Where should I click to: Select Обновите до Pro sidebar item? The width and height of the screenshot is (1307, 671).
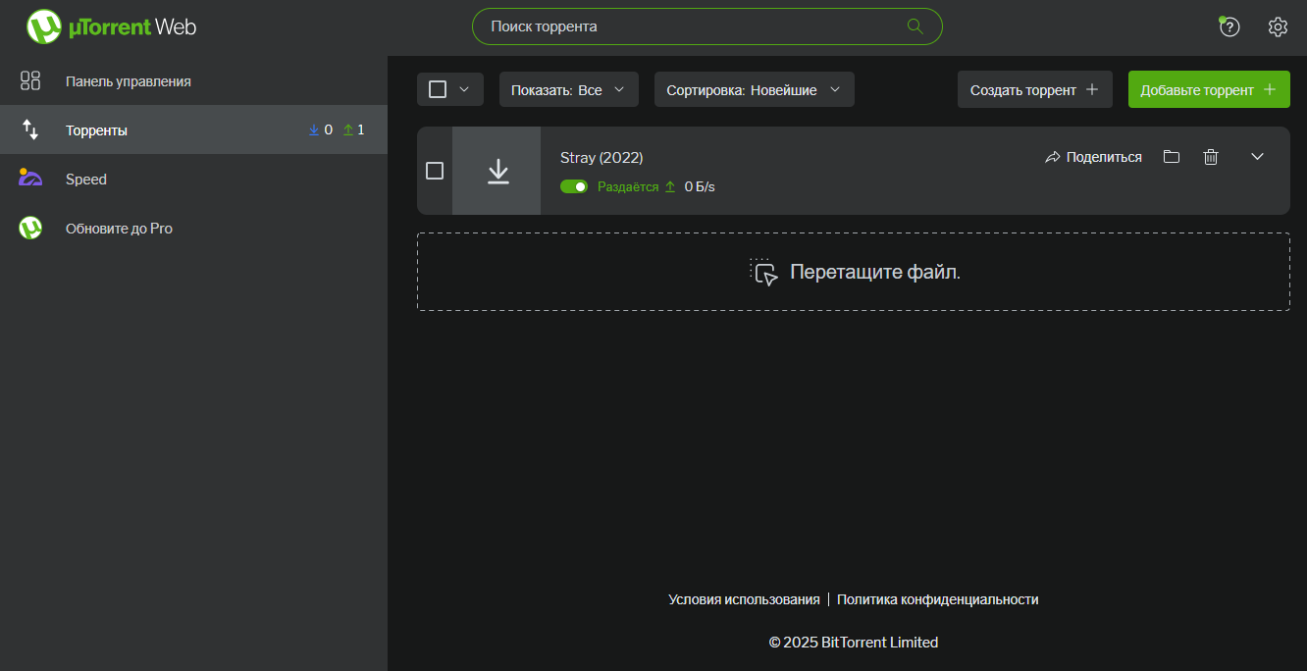pyautogui.click(x=193, y=228)
